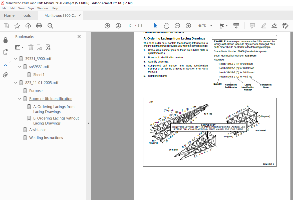Image resolution: width=293 pixels, height=200 pixels.
Task: Click the upload to cloud icon
Action: [28, 26]
